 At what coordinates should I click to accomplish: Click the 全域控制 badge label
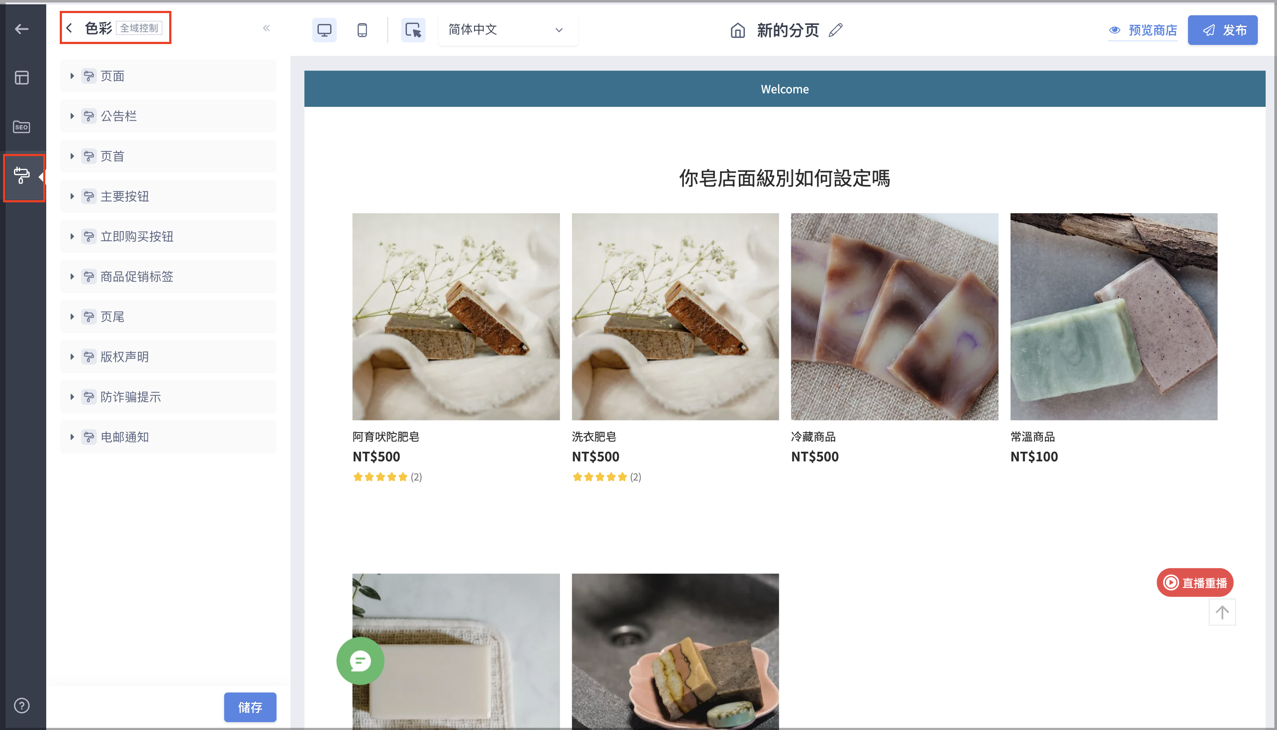[x=139, y=28]
